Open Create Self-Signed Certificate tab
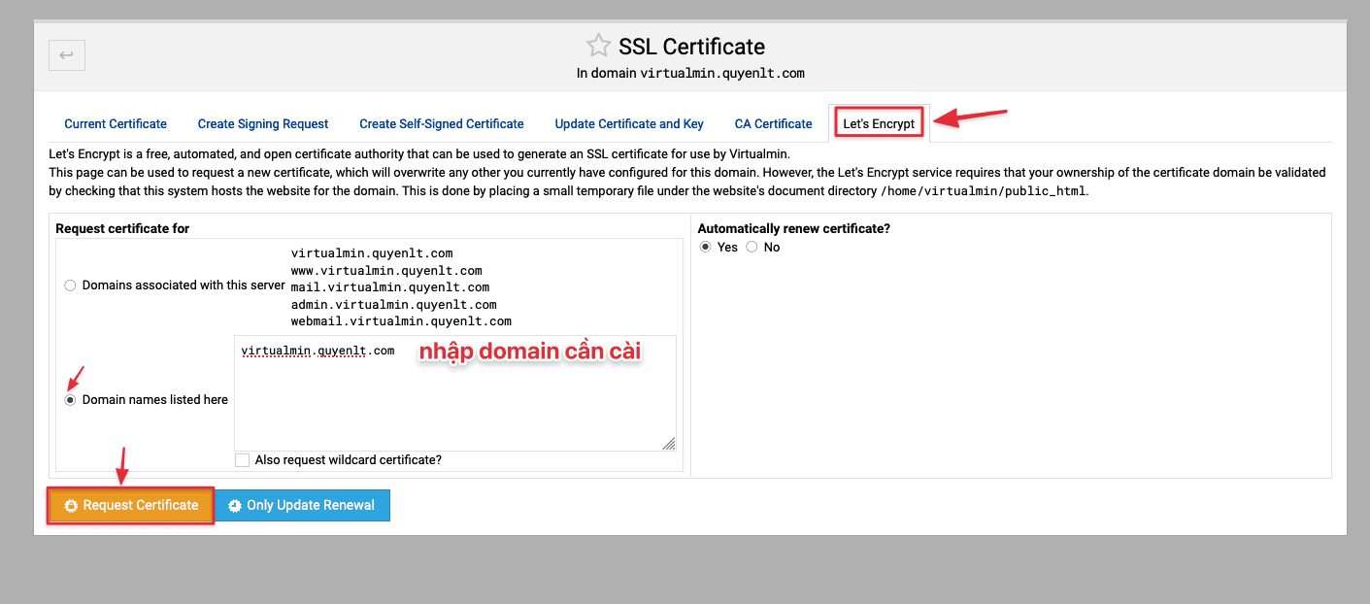 (442, 123)
